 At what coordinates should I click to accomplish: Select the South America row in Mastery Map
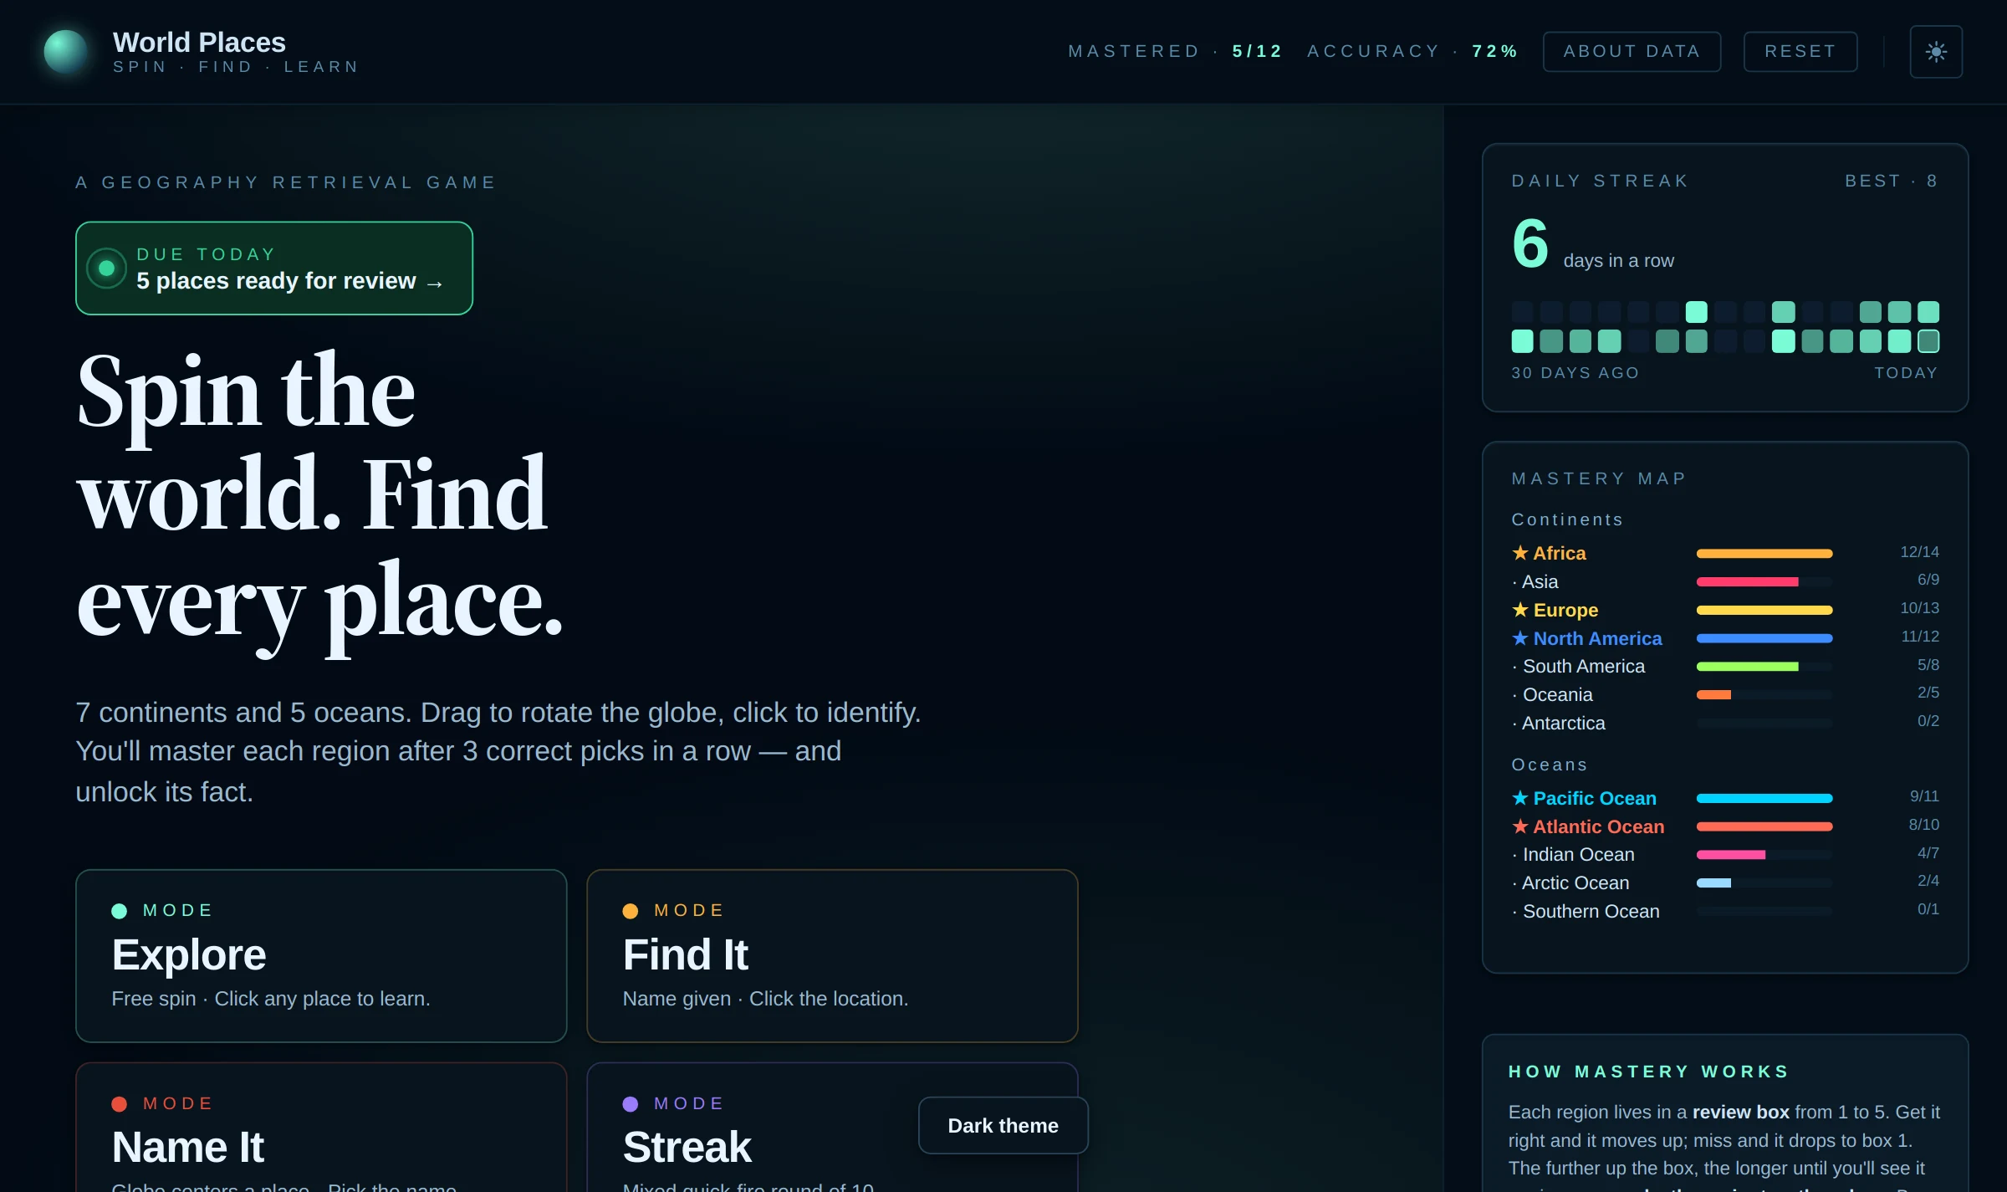click(x=1725, y=667)
